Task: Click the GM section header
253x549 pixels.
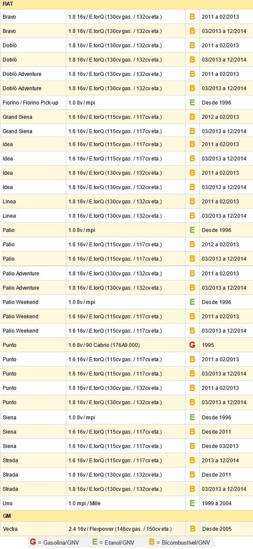Action: (x=126, y=516)
